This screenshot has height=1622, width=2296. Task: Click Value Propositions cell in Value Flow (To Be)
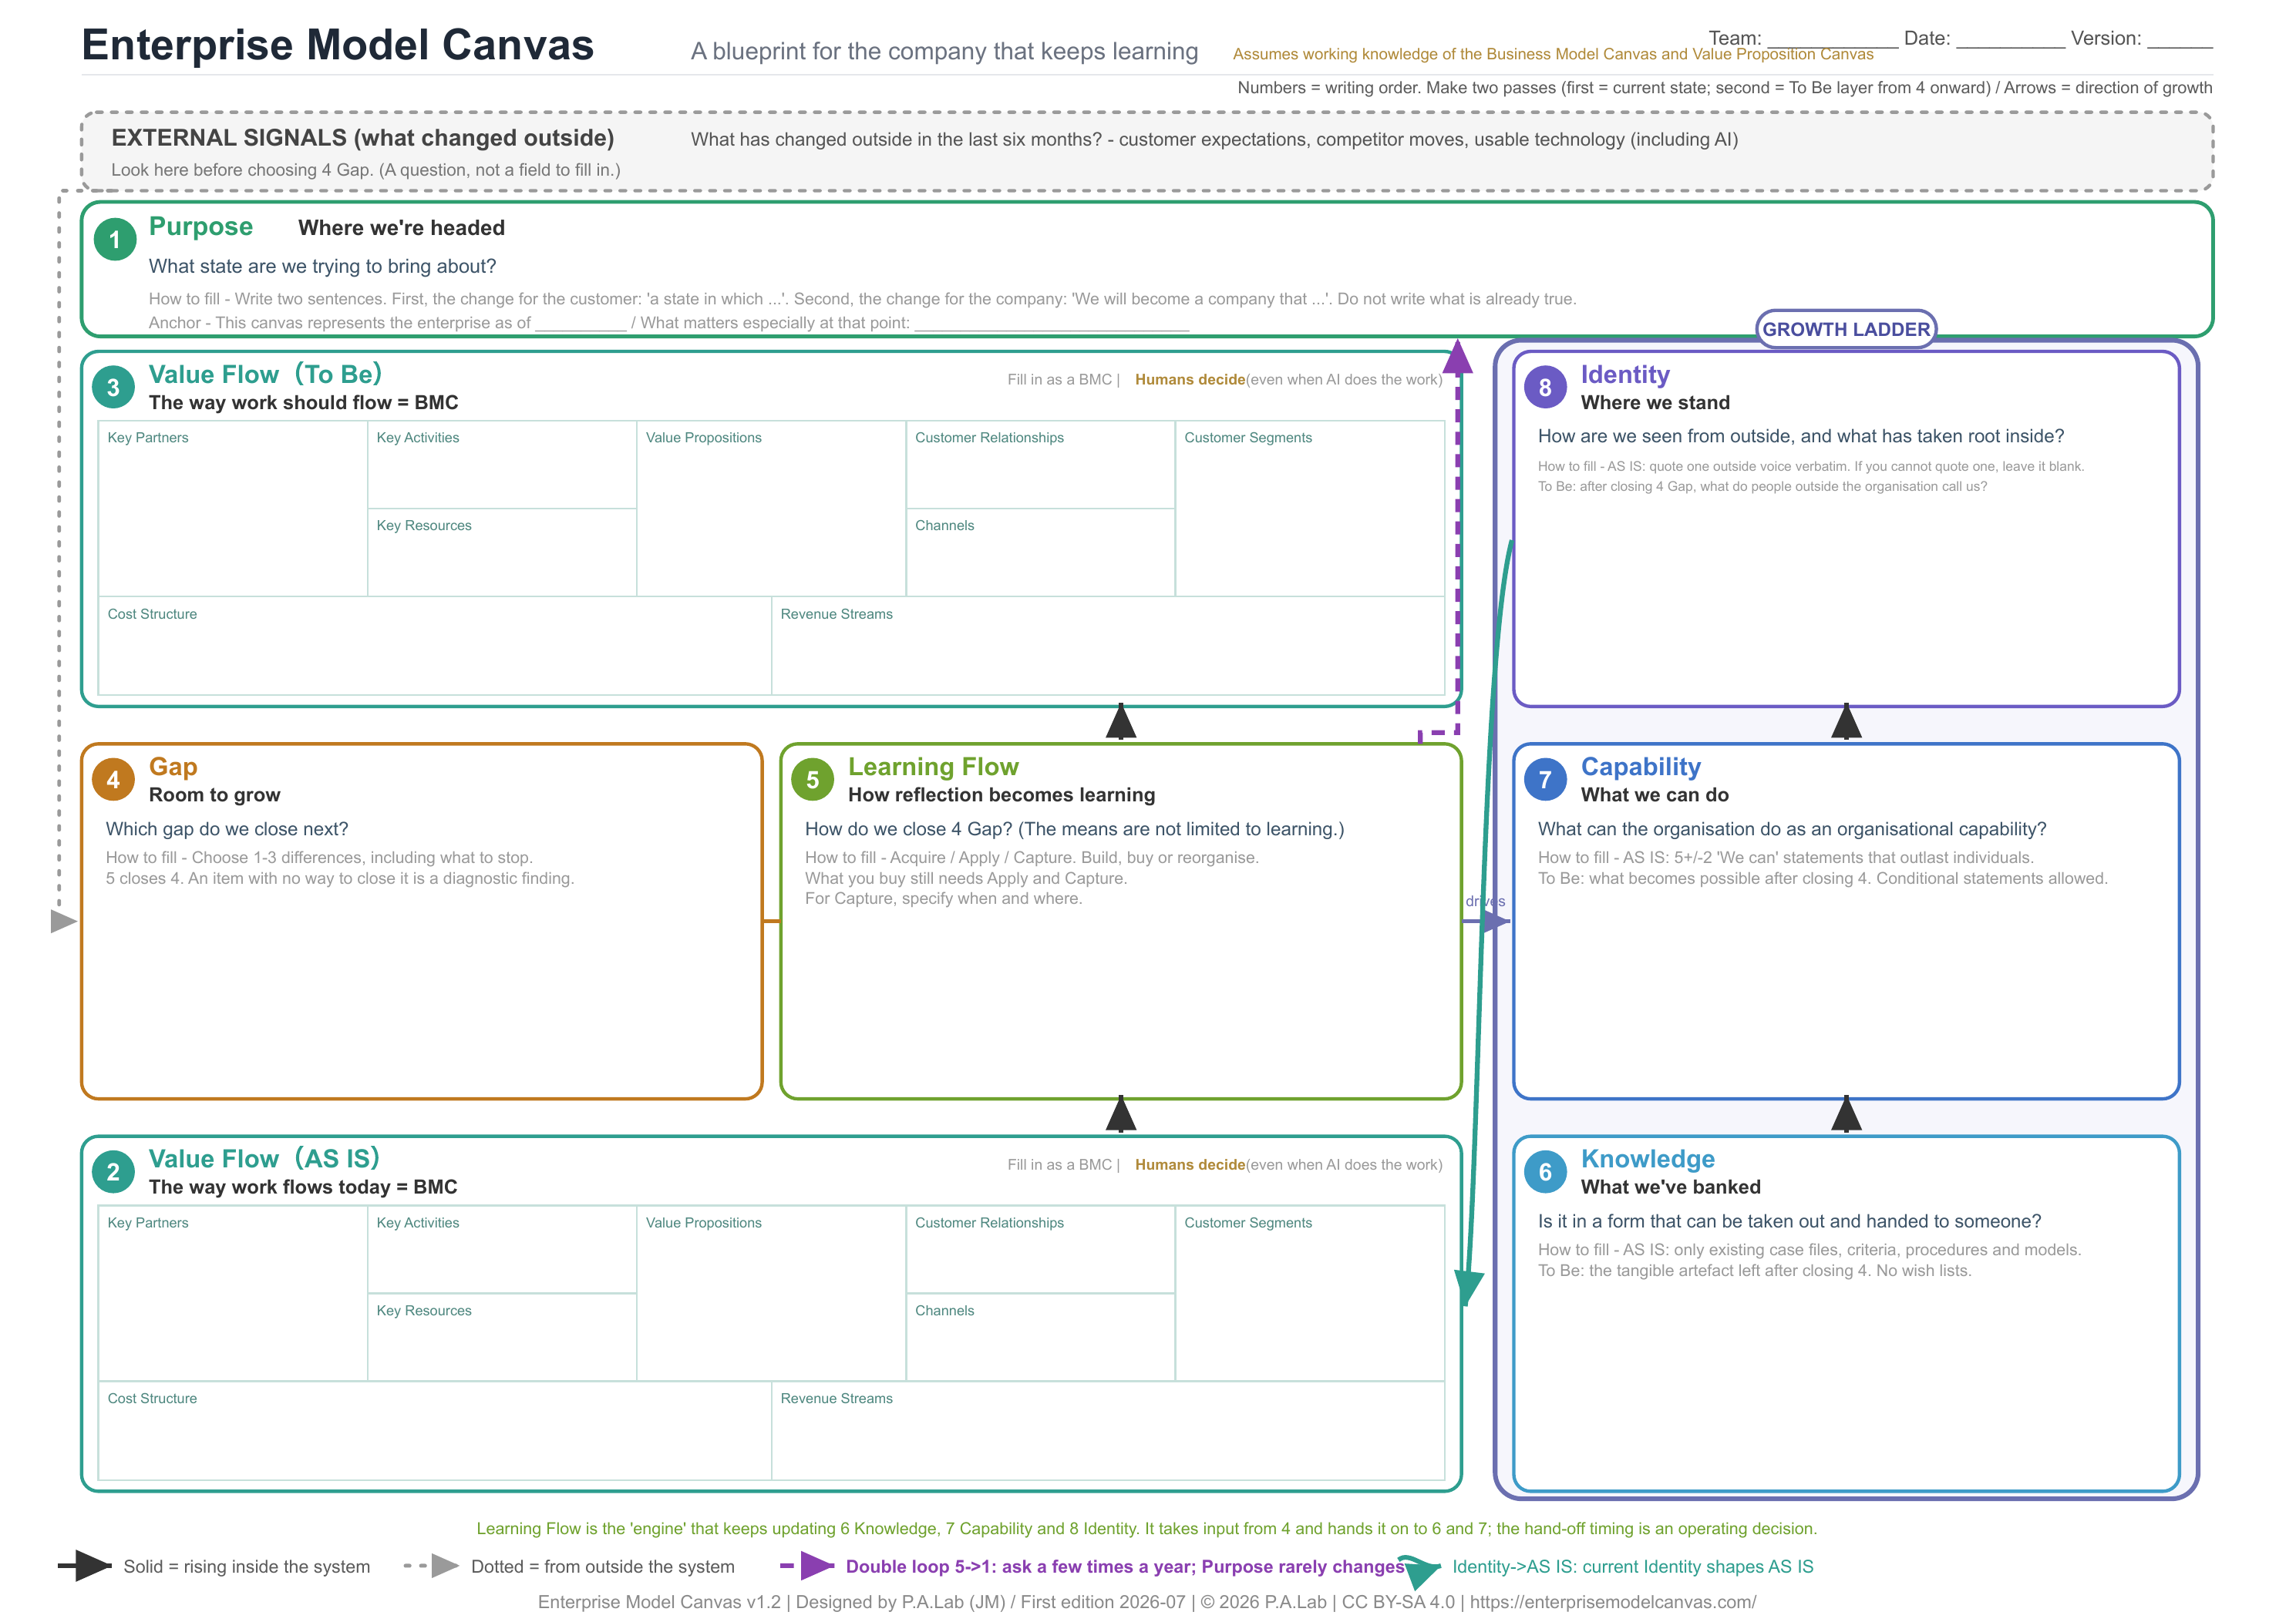pyautogui.click(x=771, y=509)
